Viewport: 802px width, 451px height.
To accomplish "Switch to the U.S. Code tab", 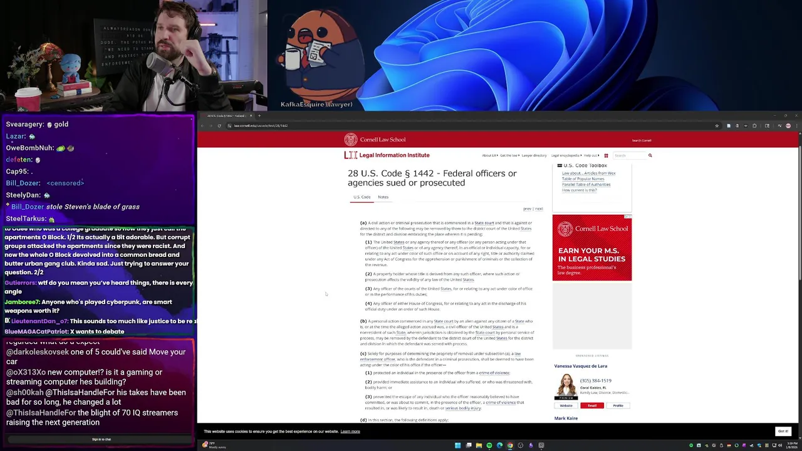I will pyautogui.click(x=362, y=197).
